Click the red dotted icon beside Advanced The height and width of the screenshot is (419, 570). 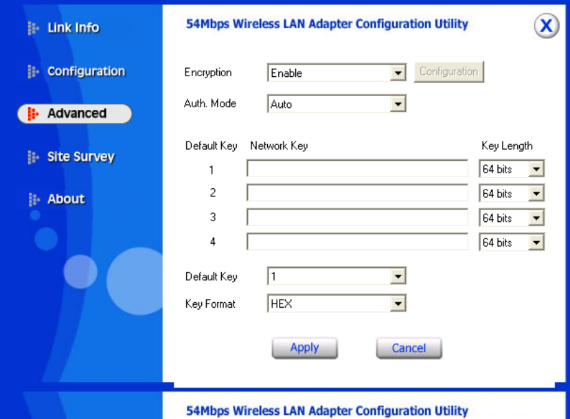click(x=33, y=114)
